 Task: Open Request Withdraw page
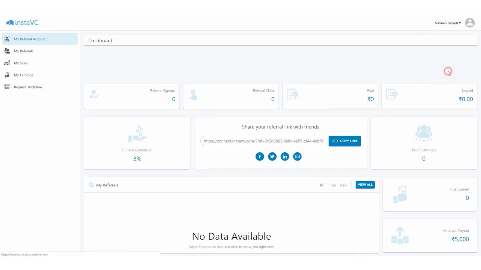coord(40,87)
